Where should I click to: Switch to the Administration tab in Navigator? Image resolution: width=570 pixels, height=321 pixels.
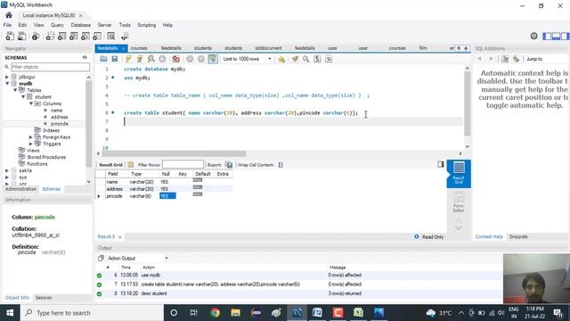coord(20,189)
